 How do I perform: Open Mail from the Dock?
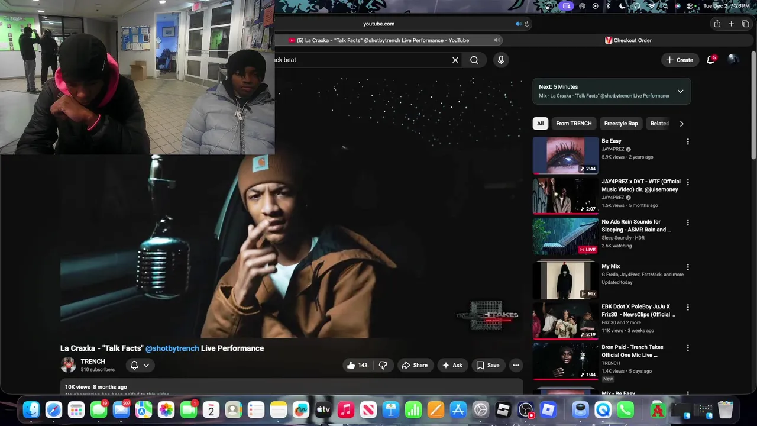[x=121, y=409]
